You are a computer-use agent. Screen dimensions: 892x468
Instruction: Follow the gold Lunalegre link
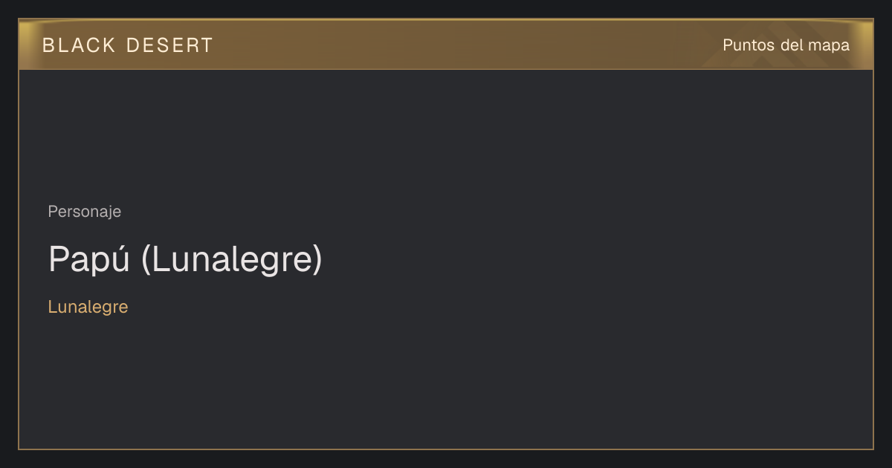(x=88, y=307)
